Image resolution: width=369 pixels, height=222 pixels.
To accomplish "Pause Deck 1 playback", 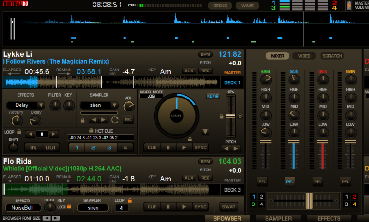I will [x=168, y=147].
